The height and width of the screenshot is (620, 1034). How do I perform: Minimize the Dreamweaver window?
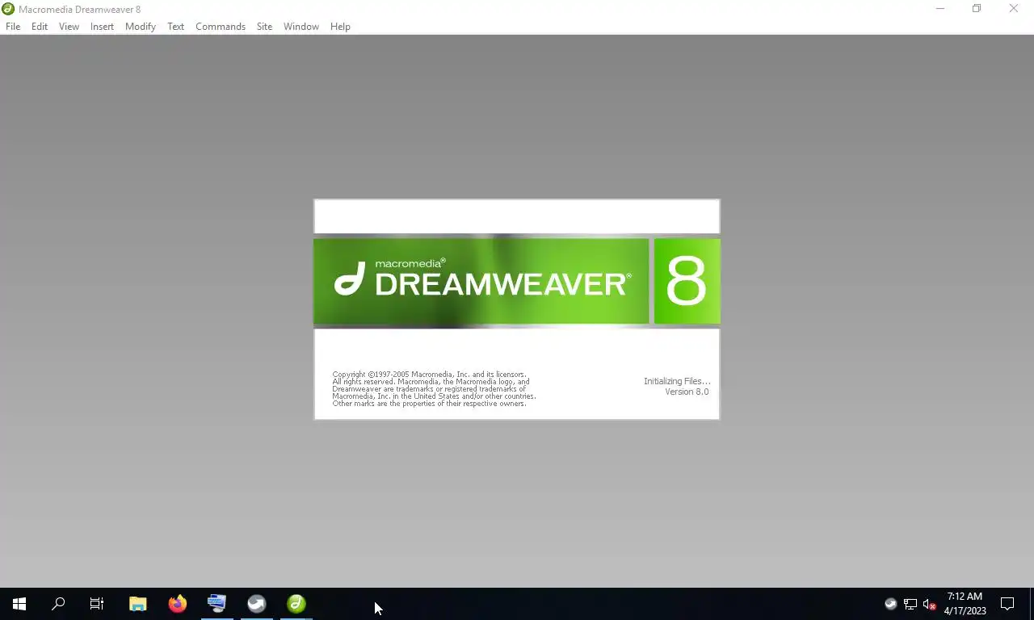pos(940,9)
